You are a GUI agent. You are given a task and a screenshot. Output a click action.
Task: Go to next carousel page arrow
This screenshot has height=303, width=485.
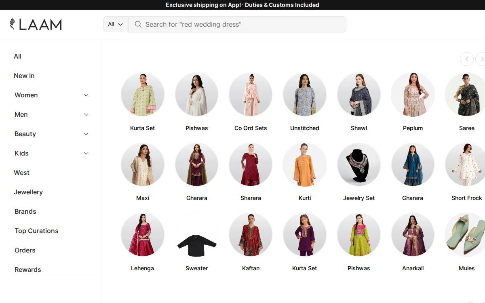[481, 59]
